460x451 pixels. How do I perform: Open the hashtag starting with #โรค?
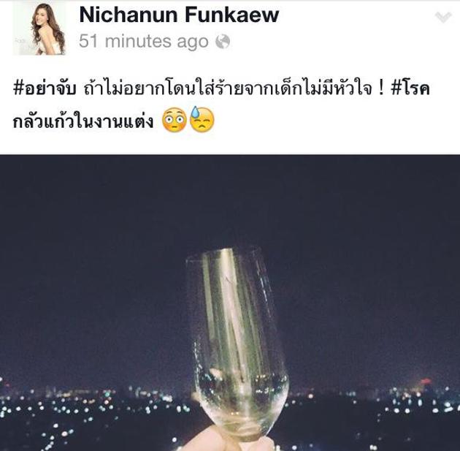410,88
